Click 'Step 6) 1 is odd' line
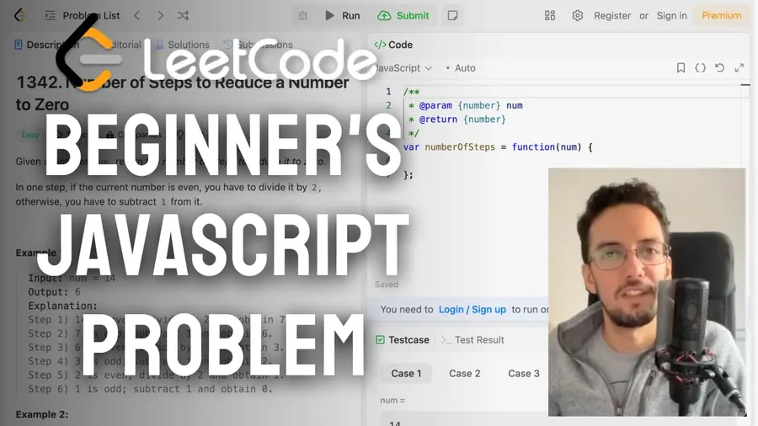This screenshot has height=426, width=758. pos(151,389)
